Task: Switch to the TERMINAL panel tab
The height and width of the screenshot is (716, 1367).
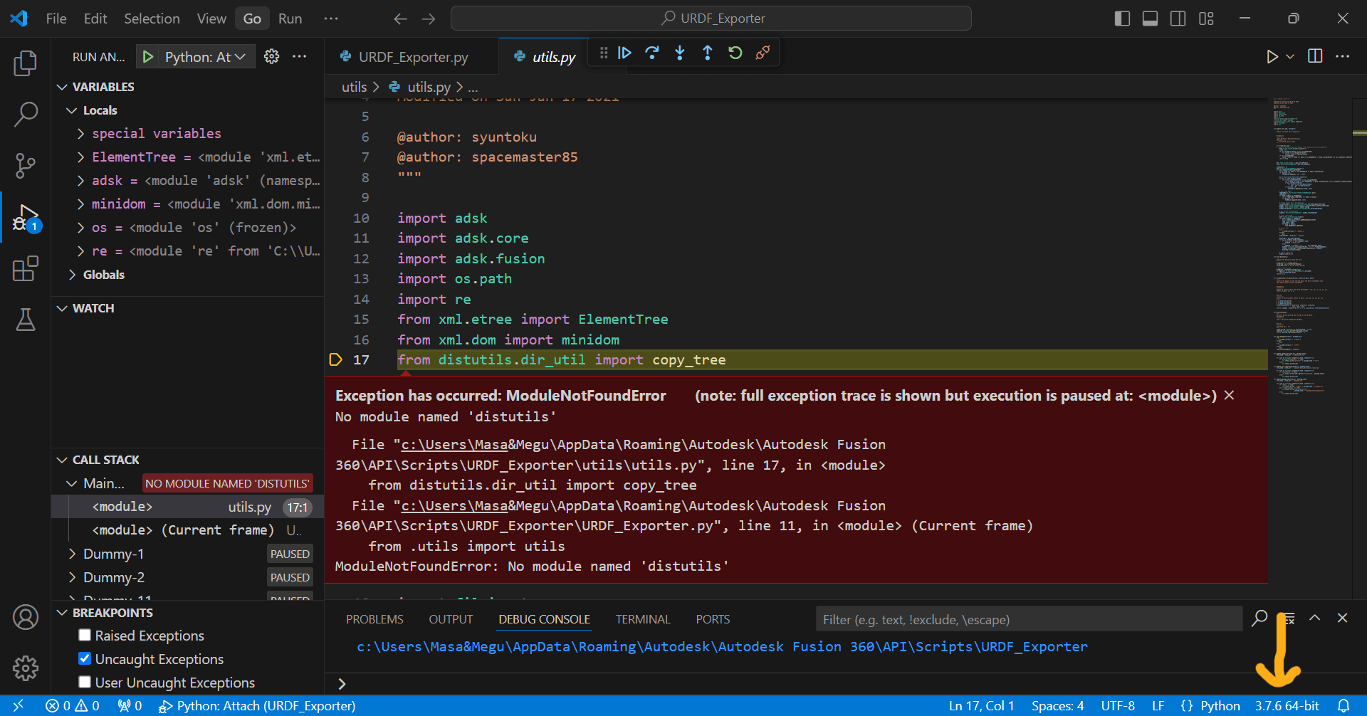Action: click(642, 619)
